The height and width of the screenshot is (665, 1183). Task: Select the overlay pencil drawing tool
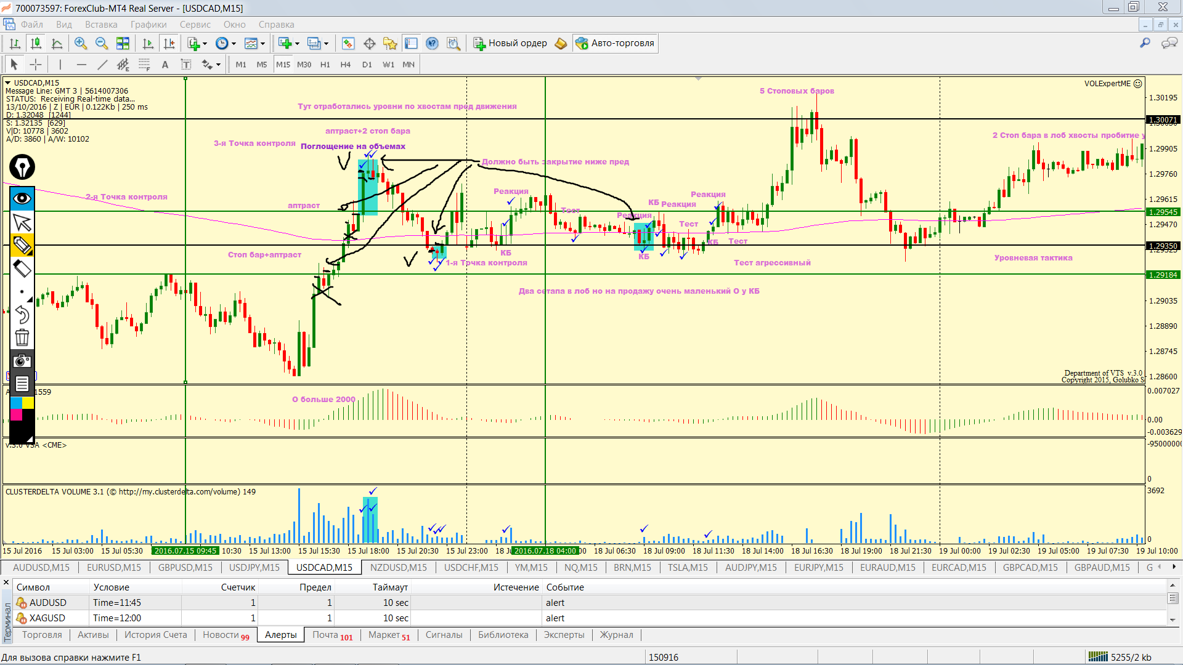[x=22, y=245]
